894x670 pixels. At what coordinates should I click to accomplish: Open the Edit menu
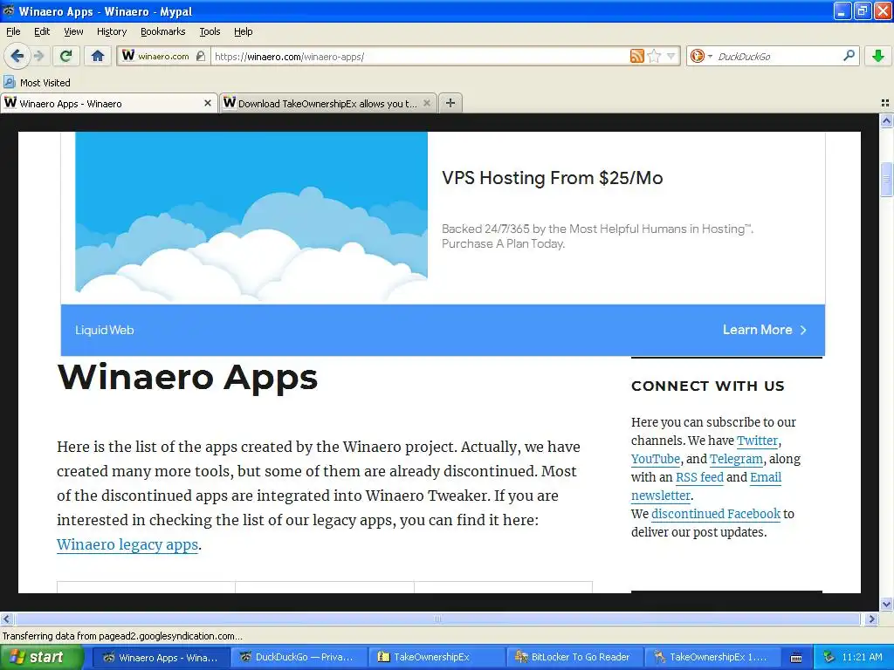tap(42, 31)
